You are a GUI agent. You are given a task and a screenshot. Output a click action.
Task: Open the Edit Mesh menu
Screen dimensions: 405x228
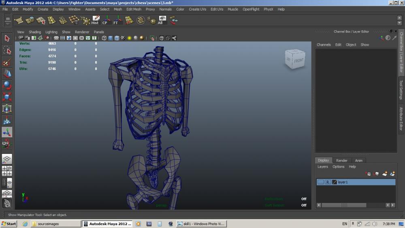[134, 9]
